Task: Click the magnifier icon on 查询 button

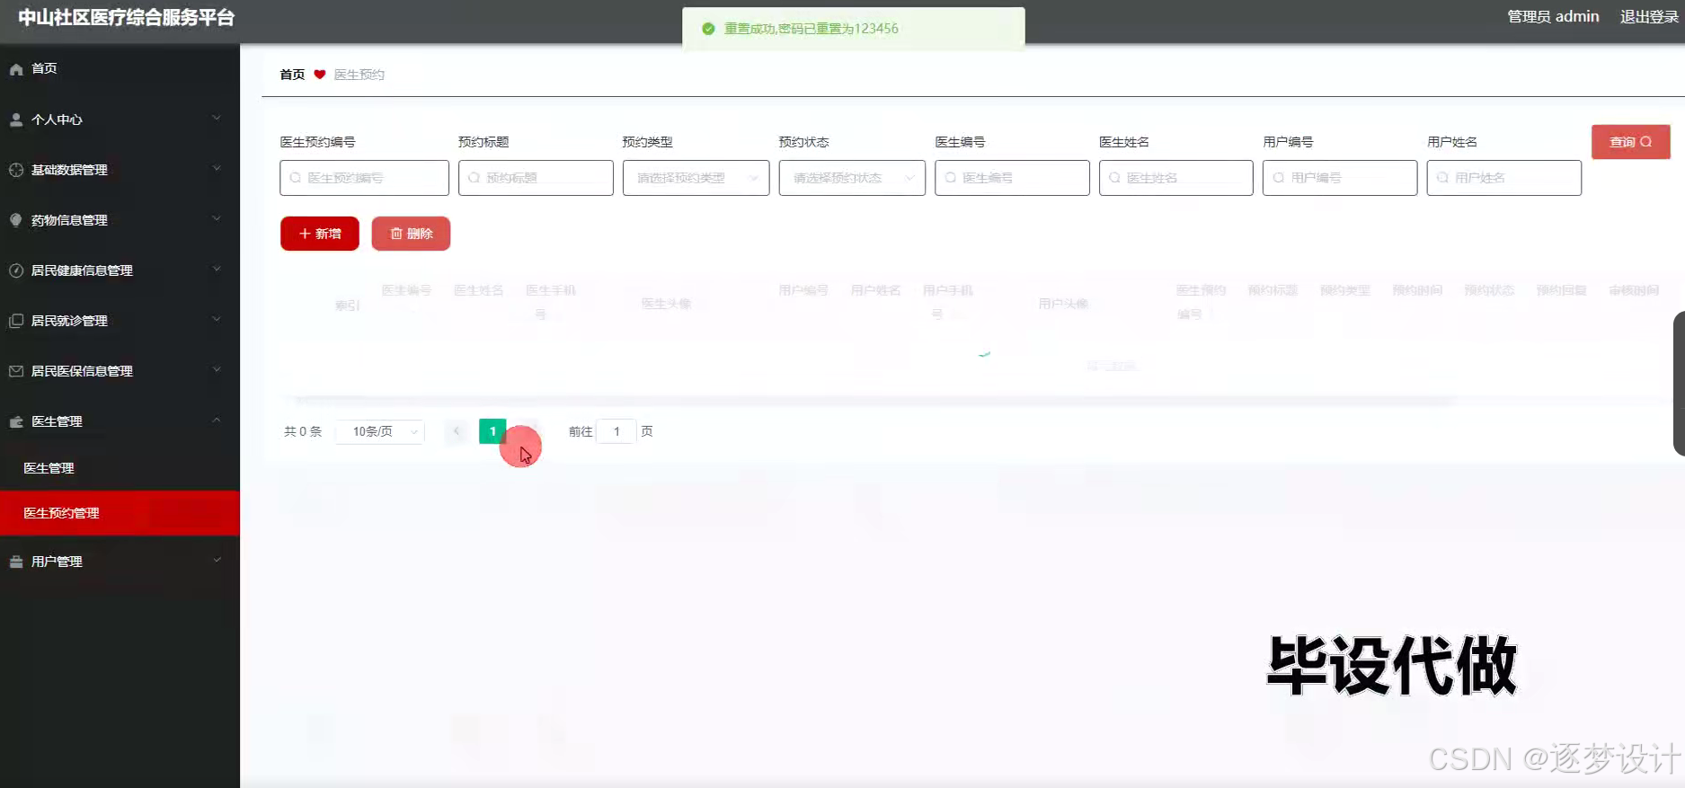Action: click(x=1646, y=142)
